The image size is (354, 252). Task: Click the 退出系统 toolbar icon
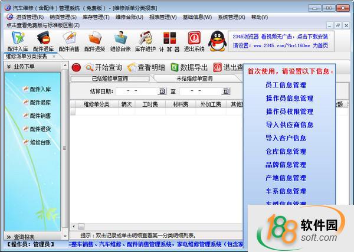pos(194,41)
